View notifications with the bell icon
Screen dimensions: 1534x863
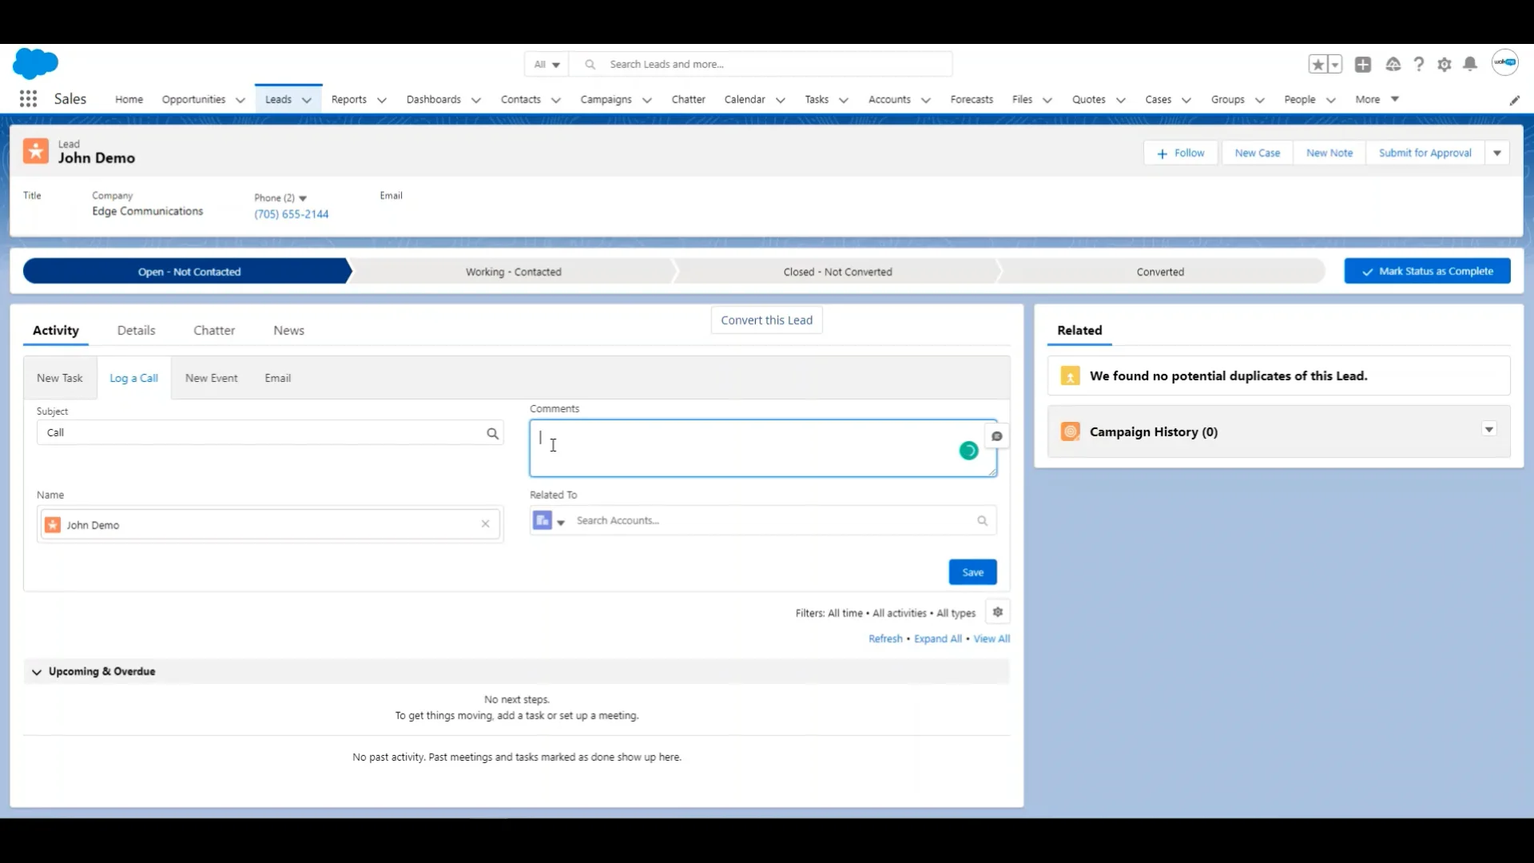click(x=1470, y=64)
